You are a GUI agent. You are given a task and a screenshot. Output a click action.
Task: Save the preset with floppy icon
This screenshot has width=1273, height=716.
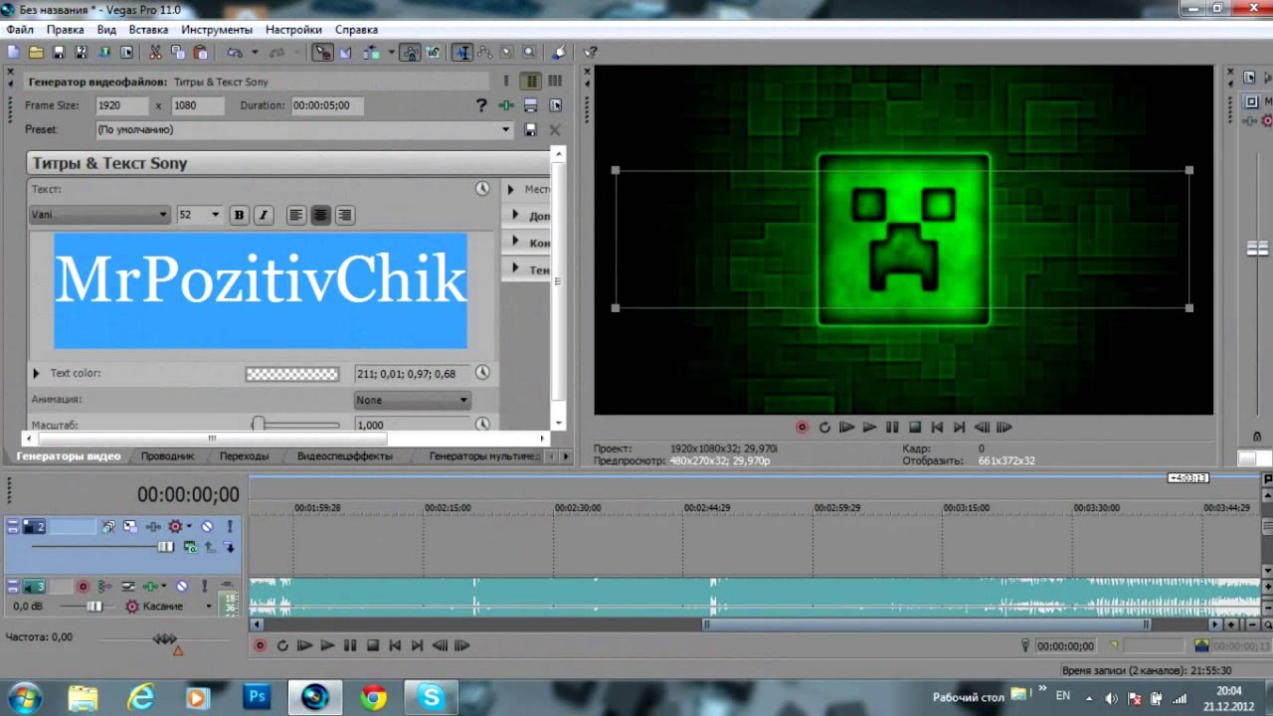click(531, 130)
